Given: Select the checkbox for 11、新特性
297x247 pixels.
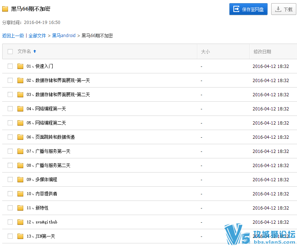Looking at the screenshot, I should [10, 208].
